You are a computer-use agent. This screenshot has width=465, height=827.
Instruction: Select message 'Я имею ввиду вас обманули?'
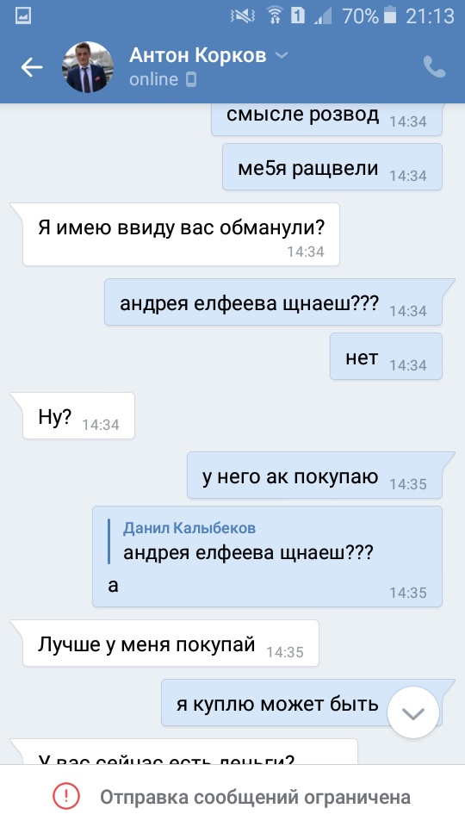[x=181, y=234]
